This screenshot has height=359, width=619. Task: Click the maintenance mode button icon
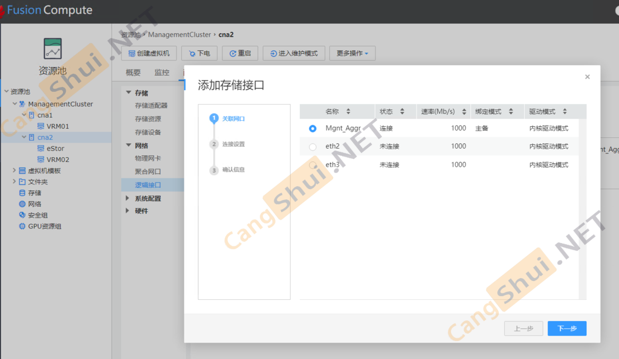(x=273, y=53)
